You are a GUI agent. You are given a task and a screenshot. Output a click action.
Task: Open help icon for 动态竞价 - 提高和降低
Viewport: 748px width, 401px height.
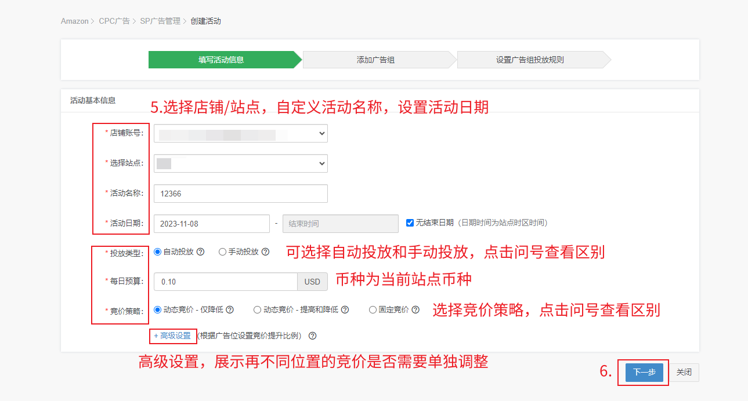[x=345, y=310]
